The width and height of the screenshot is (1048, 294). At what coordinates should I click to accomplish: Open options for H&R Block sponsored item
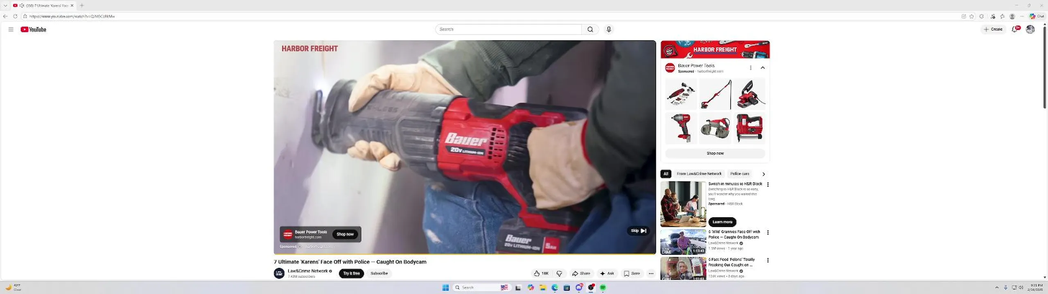pos(768,185)
